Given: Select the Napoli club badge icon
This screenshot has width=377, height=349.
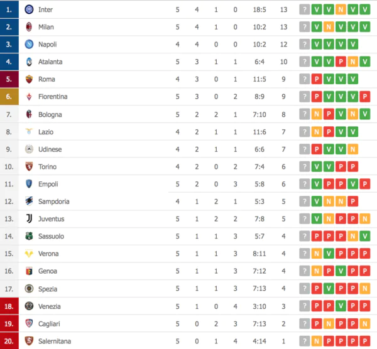Looking at the screenshot, I should (x=29, y=45).
